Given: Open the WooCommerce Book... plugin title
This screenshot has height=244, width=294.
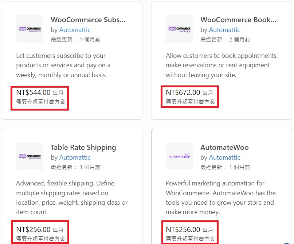Looking at the screenshot, I should coord(238,20).
